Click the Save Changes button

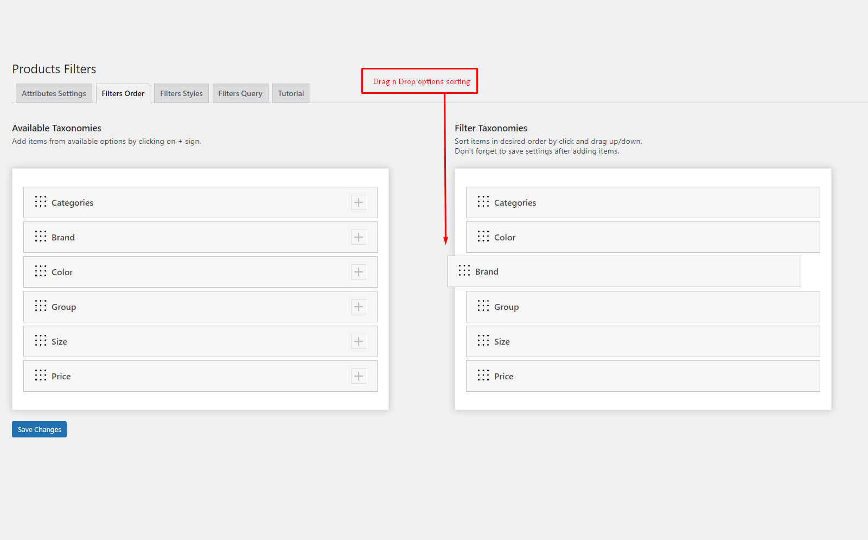(x=39, y=429)
